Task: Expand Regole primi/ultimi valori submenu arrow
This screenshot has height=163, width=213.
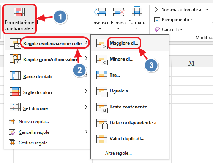Action: point(86,58)
